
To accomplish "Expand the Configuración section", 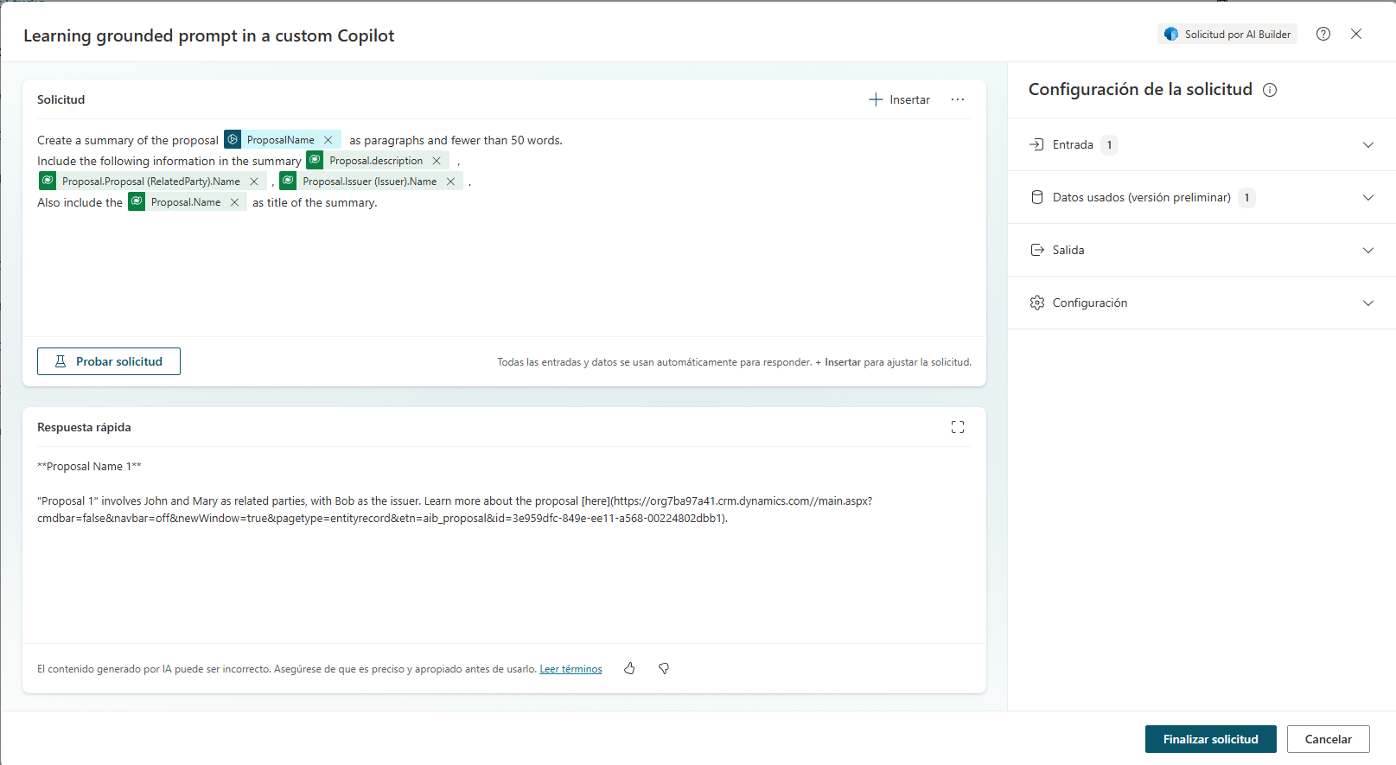I will pyautogui.click(x=1202, y=303).
